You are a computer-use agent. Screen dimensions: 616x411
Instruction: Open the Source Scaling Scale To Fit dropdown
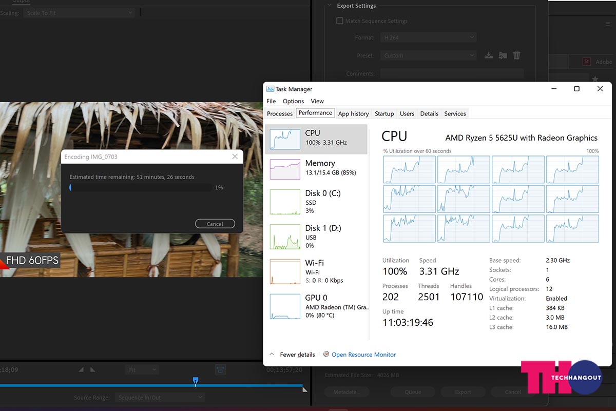point(79,13)
